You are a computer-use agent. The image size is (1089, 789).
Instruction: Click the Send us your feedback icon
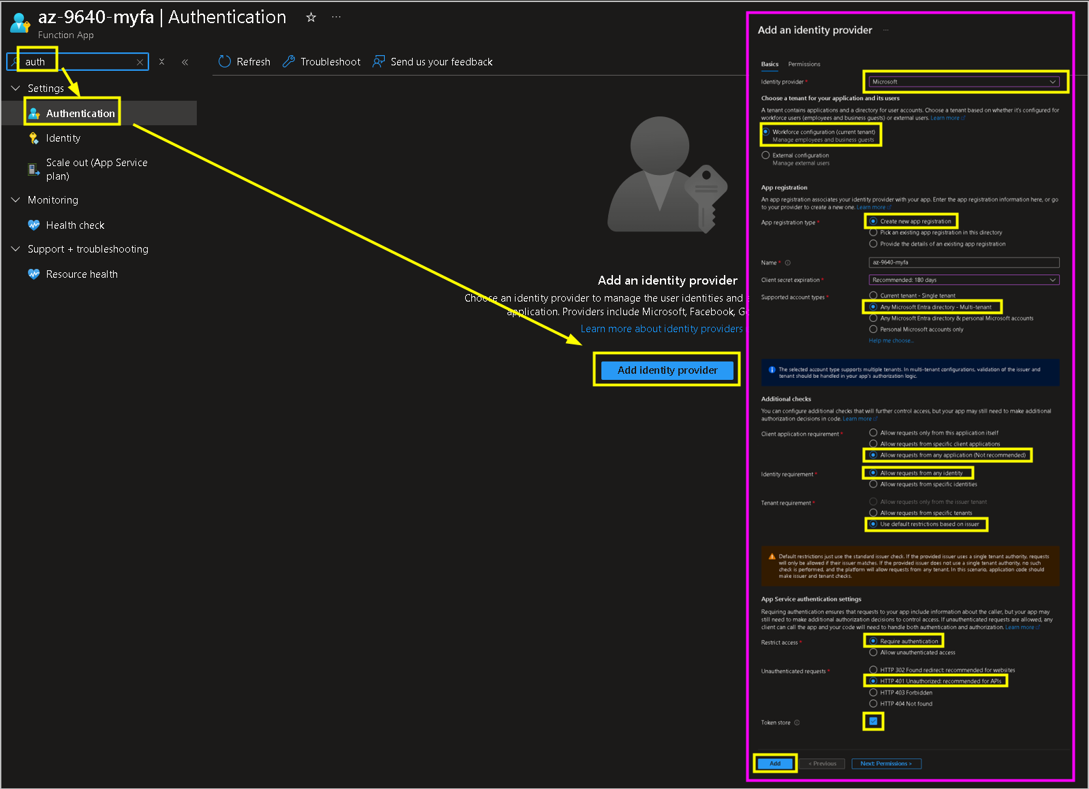pos(379,62)
